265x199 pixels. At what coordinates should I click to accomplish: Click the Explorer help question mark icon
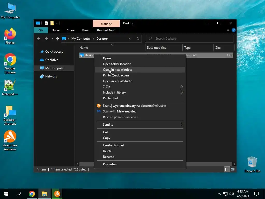click(x=234, y=30)
